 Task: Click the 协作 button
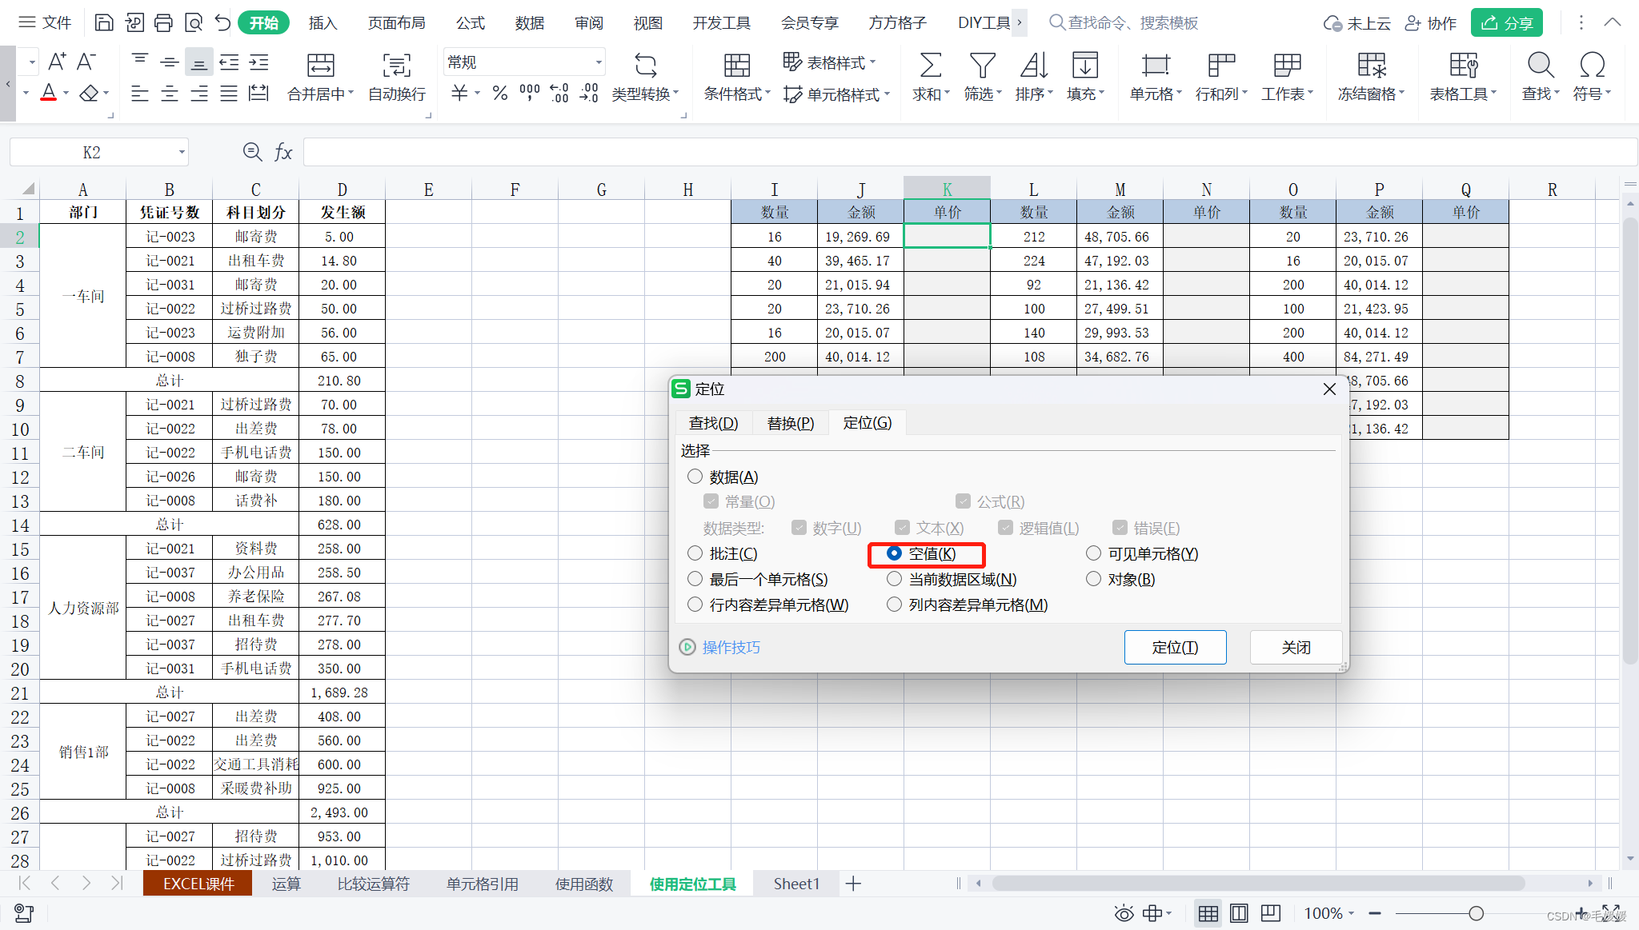click(x=1431, y=22)
